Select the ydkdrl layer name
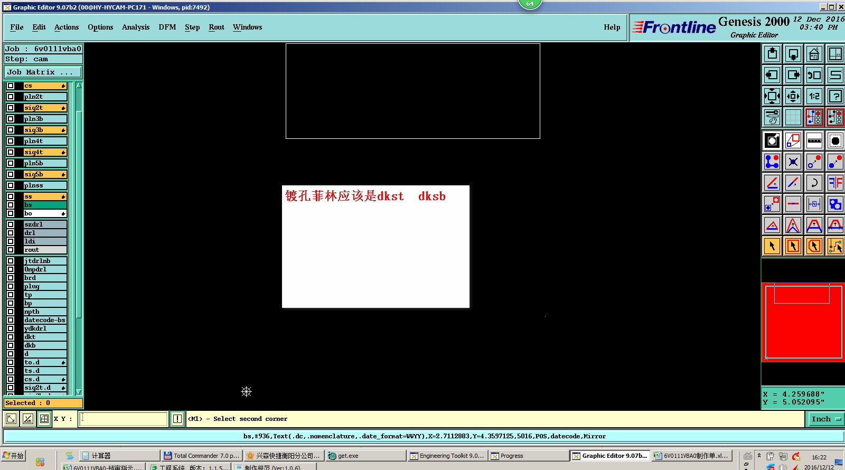Image resolution: width=845 pixels, height=470 pixels. pyautogui.click(x=45, y=328)
